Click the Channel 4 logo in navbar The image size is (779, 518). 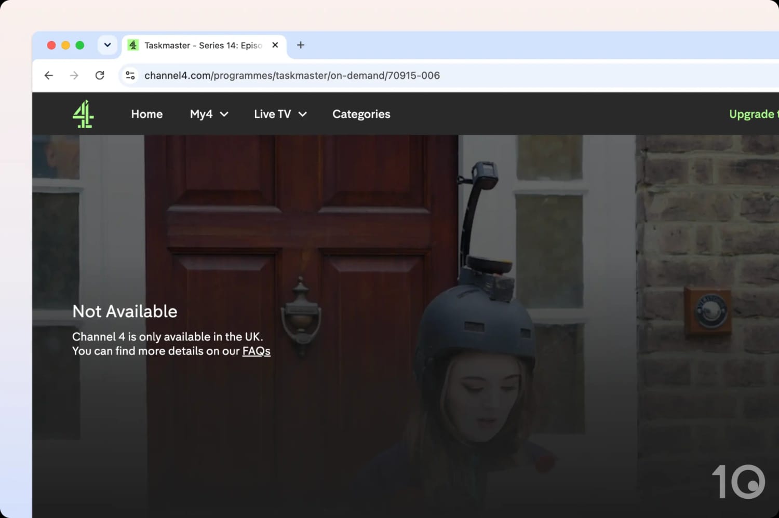click(x=83, y=114)
